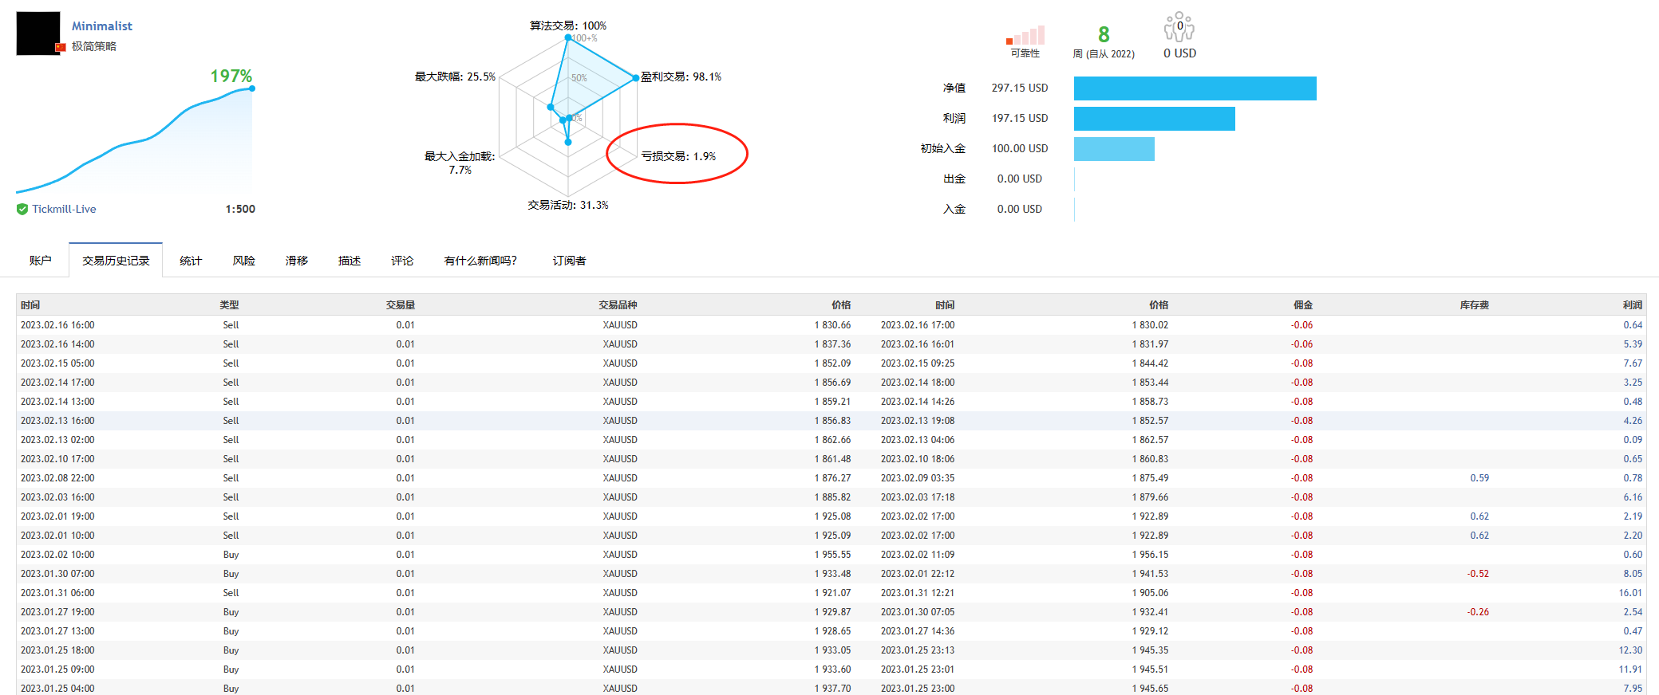The height and width of the screenshot is (695, 1659).
Task: Click the 197% growth figure
Action: pos(231,76)
